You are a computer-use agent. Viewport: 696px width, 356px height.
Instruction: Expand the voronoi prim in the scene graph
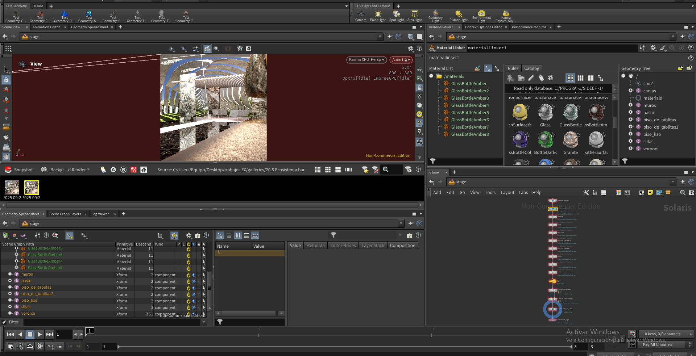pos(10,313)
